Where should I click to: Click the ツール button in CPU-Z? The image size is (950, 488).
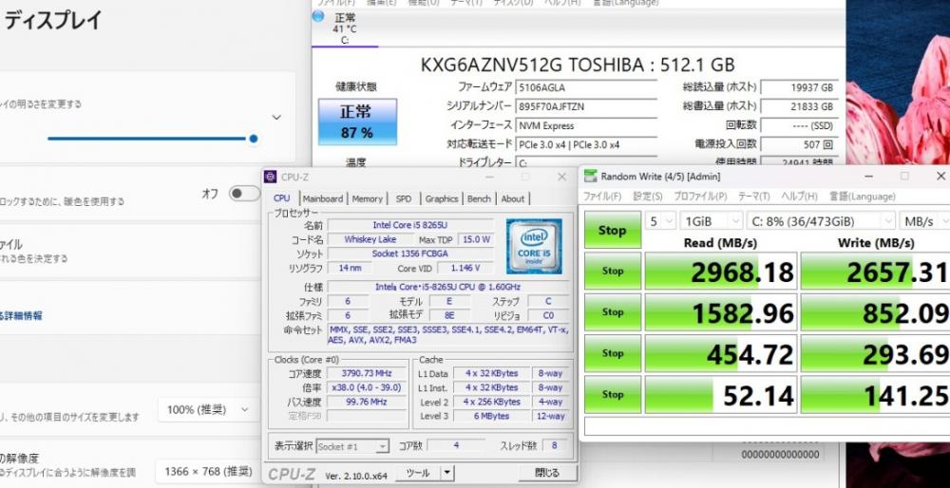418,473
